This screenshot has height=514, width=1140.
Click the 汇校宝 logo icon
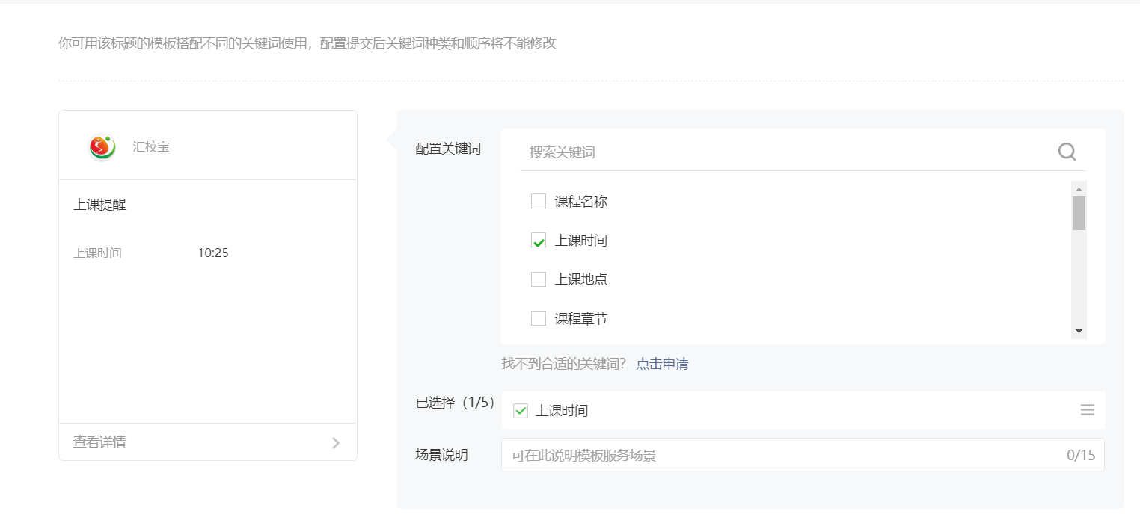pyautogui.click(x=102, y=147)
